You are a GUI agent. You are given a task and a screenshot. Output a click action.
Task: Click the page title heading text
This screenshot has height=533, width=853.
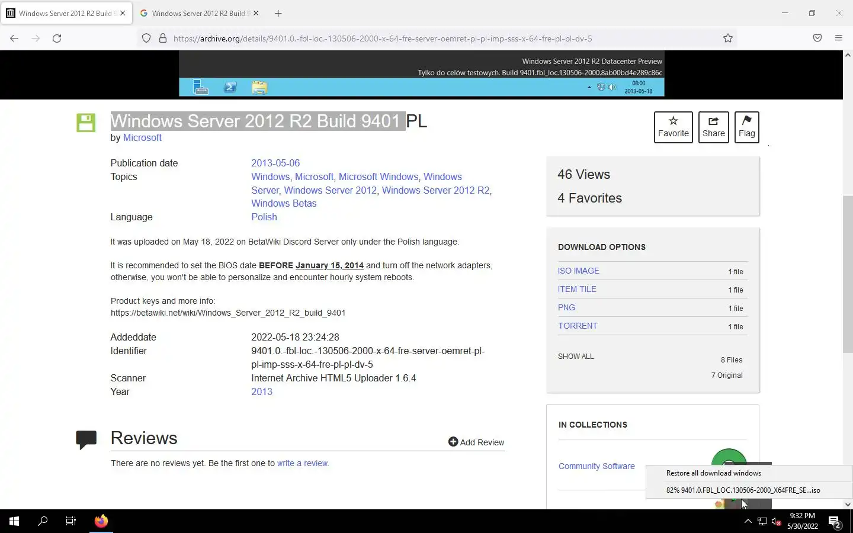pos(268,121)
